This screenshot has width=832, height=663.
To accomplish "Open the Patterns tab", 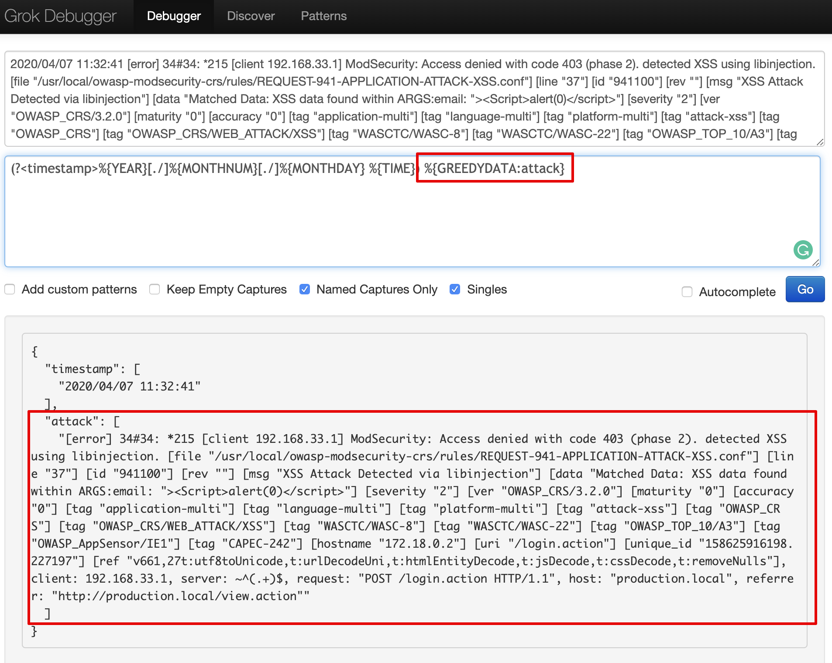I will click(323, 16).
